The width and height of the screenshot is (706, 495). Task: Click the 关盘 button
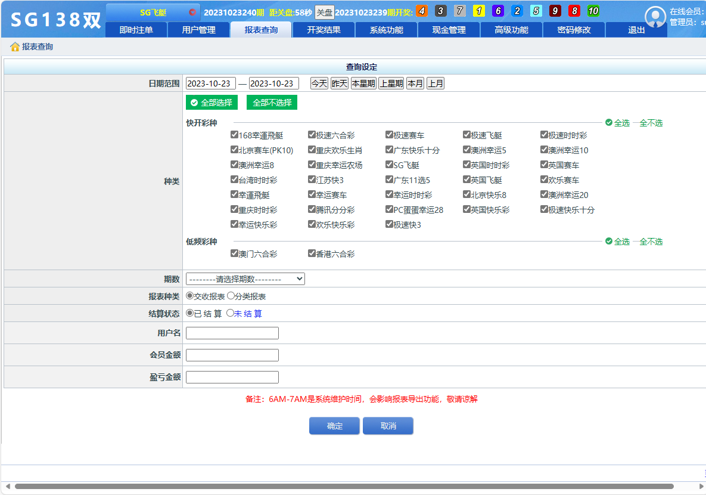(x=324, y=13)
